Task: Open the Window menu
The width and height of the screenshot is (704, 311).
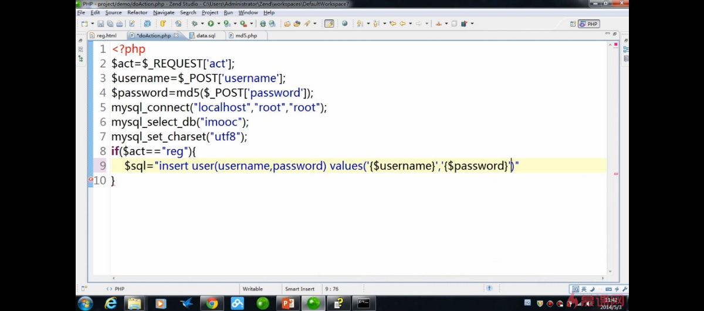Action: click(x=248, y=12)
